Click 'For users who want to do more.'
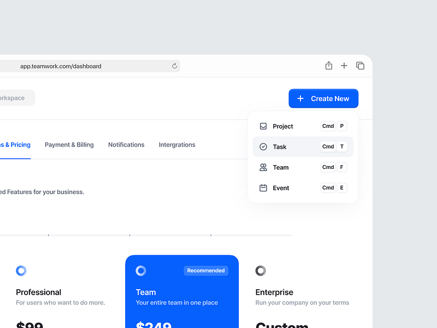437x328 pixels. coord(61,303)
